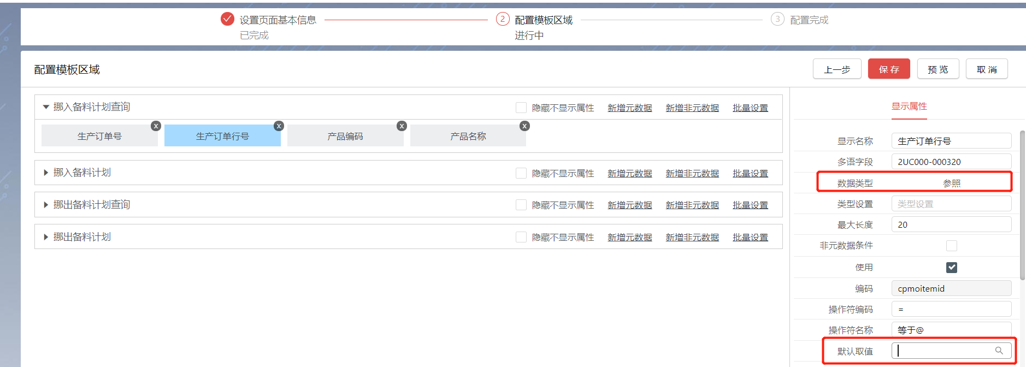Click the 多语字段 input field
Screen dimensions: 1026x367
pos(952,162)
